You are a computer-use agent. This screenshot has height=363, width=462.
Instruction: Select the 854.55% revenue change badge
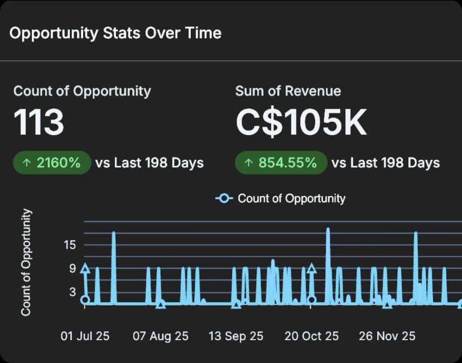tap(281, 163)
